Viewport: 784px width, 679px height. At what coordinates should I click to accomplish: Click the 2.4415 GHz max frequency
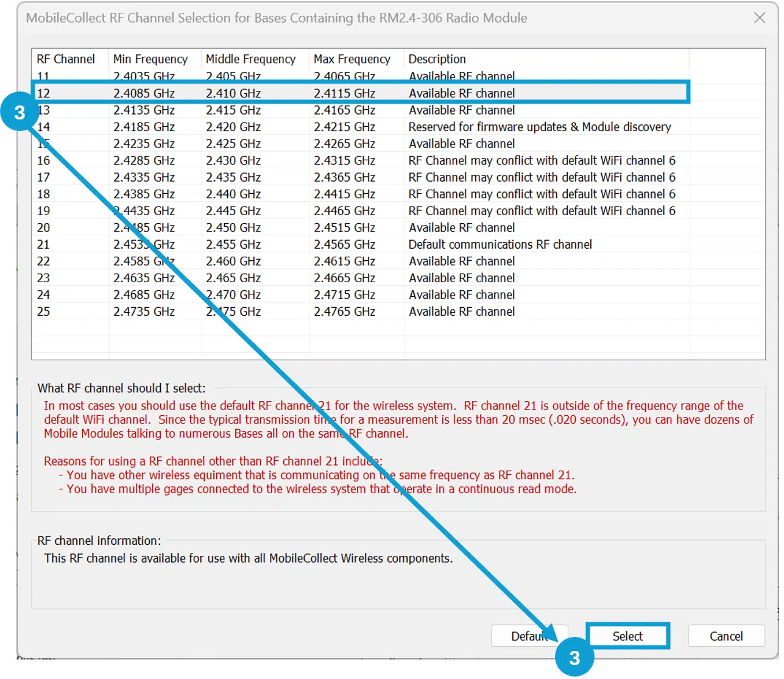(344, 194)
